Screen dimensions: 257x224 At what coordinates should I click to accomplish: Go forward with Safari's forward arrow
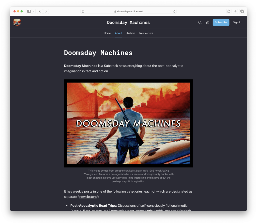coord(46,11)
